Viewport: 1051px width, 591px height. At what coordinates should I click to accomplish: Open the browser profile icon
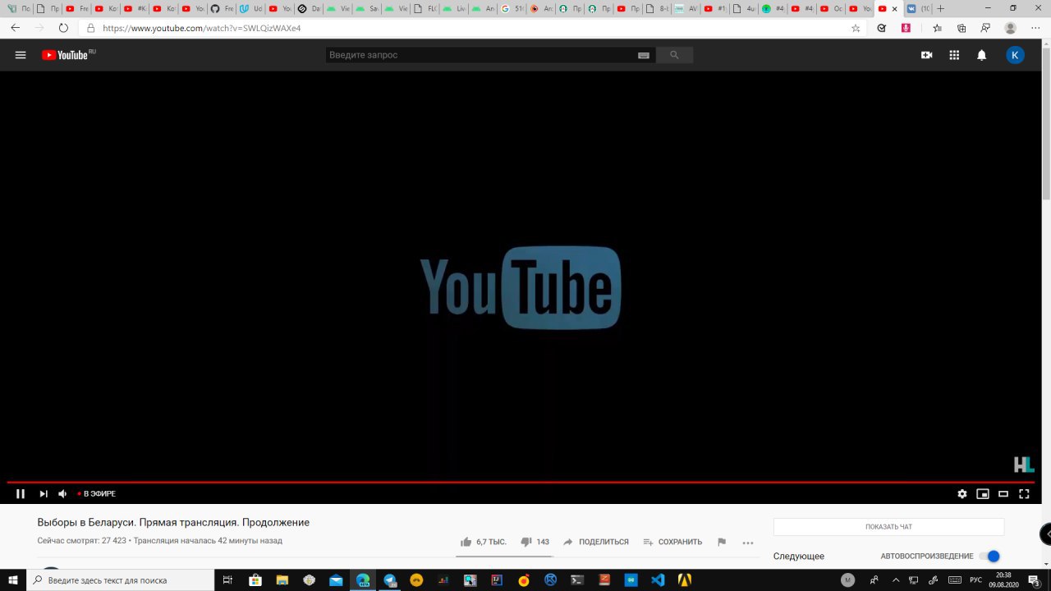[1011, 28]
